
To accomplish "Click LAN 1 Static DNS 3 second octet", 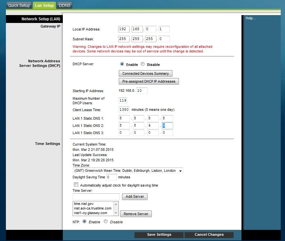I will [x=138, y=133].
